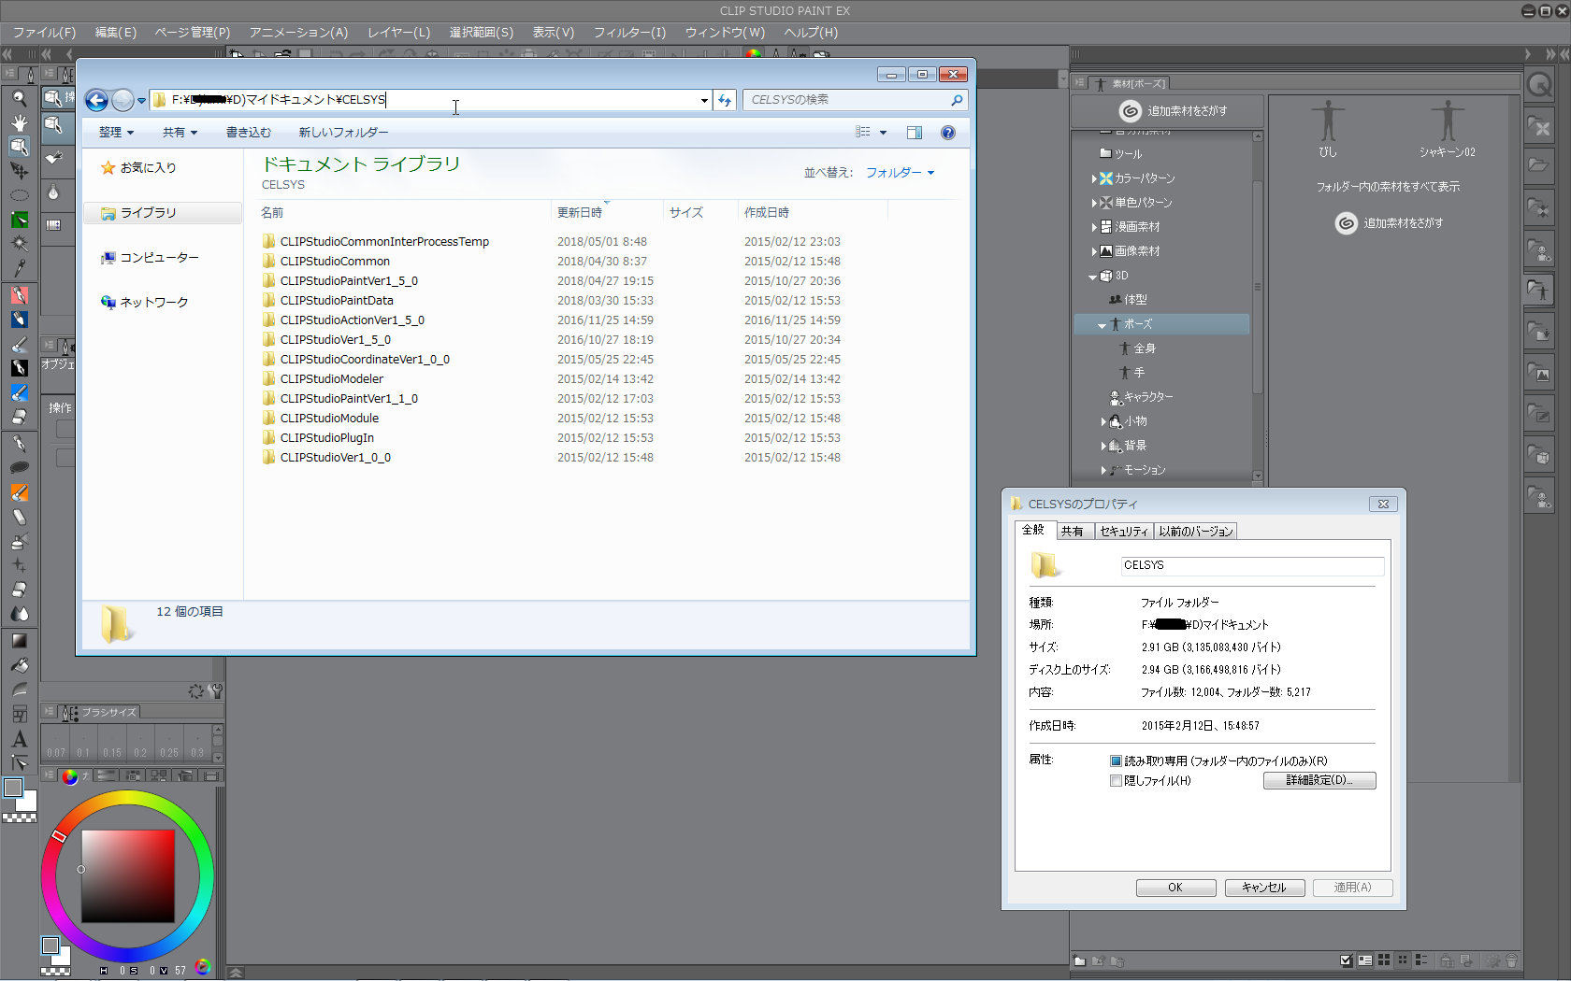Select the Balloon speech bubble tool
Screen dimensions: 1571x981
click(19, 467)
